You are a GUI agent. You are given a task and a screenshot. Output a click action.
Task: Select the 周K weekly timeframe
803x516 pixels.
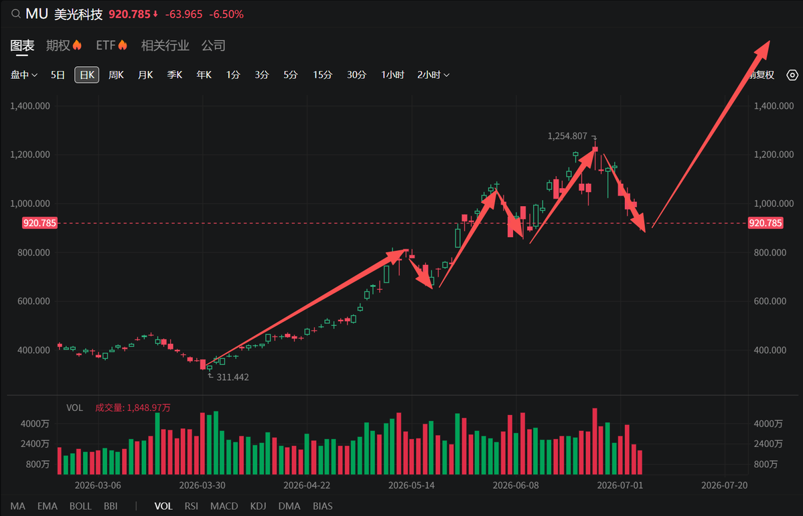coord(117,75)
